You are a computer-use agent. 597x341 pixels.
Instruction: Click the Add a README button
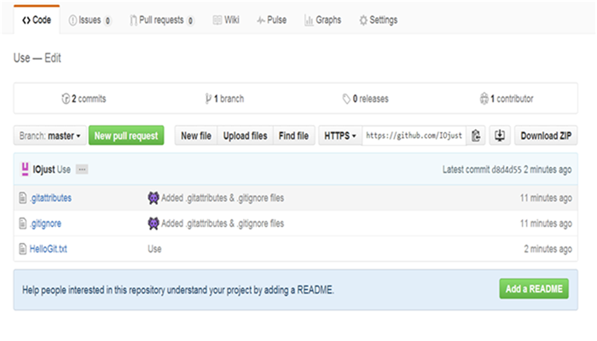pos(534,289)
